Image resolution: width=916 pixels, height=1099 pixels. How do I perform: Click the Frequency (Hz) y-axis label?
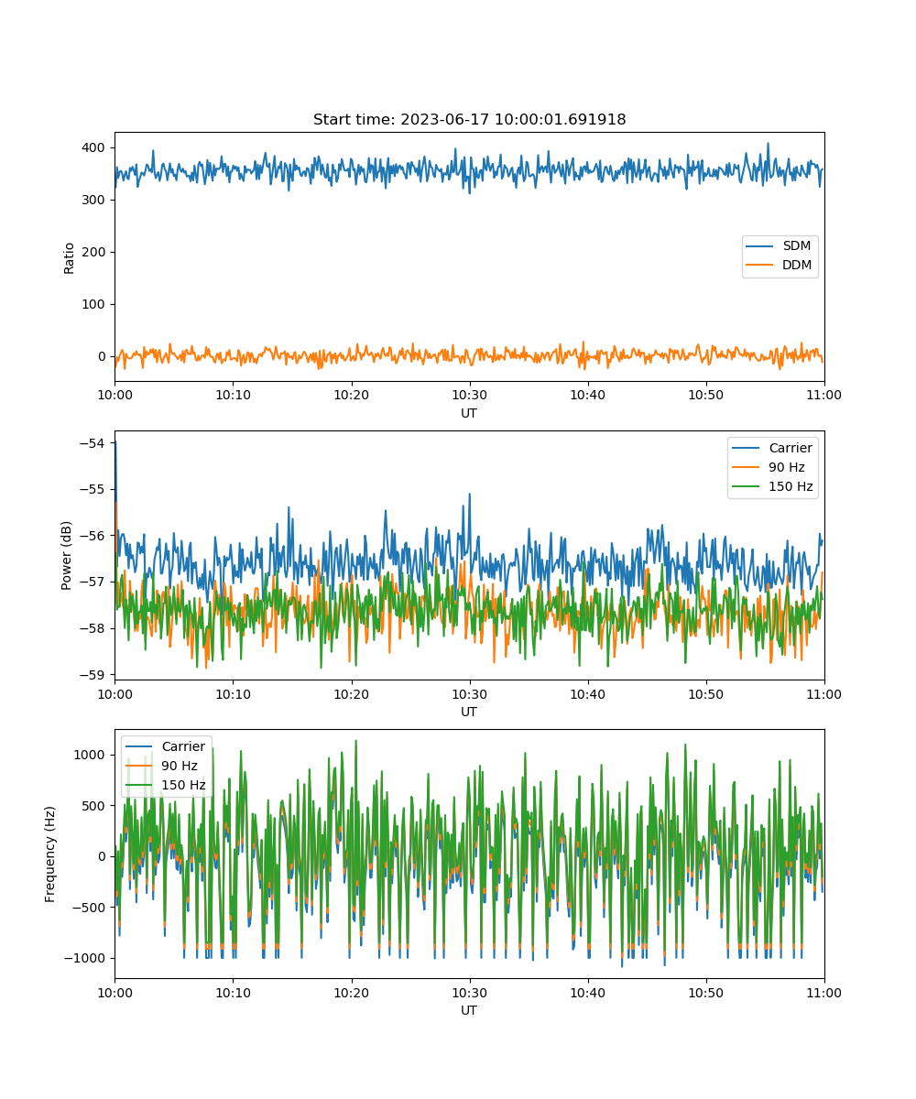tap(50, 854)
